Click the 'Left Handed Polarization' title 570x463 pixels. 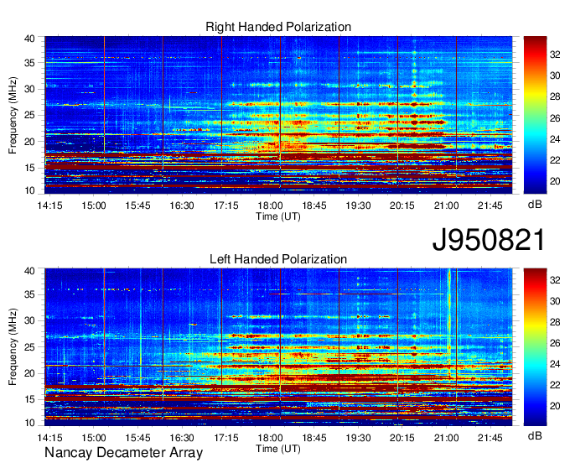(x=278, y=259)
